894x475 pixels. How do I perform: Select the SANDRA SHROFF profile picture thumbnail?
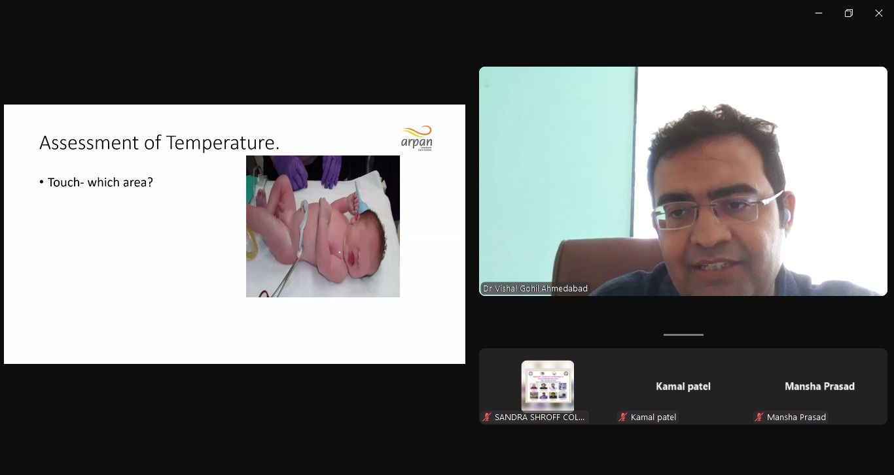(x=548, y=385)
